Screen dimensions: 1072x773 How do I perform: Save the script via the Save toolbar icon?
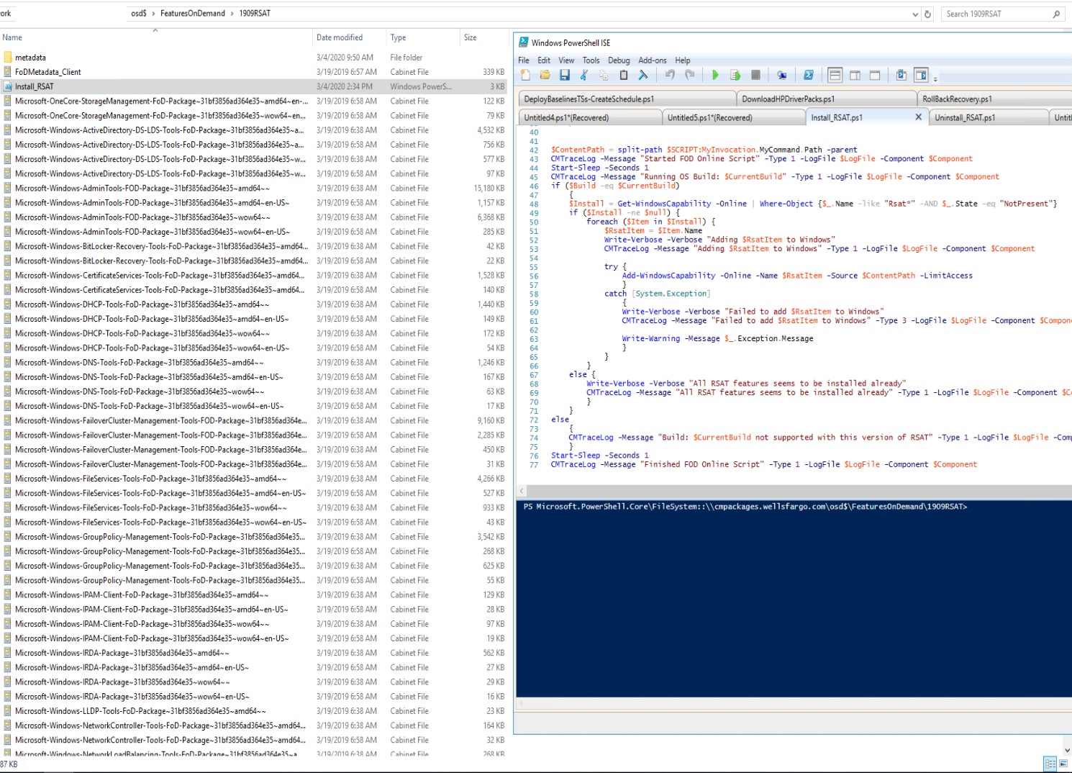tap(565, 75)
